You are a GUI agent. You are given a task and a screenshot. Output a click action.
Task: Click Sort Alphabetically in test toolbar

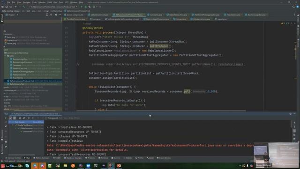pos(20,118)
